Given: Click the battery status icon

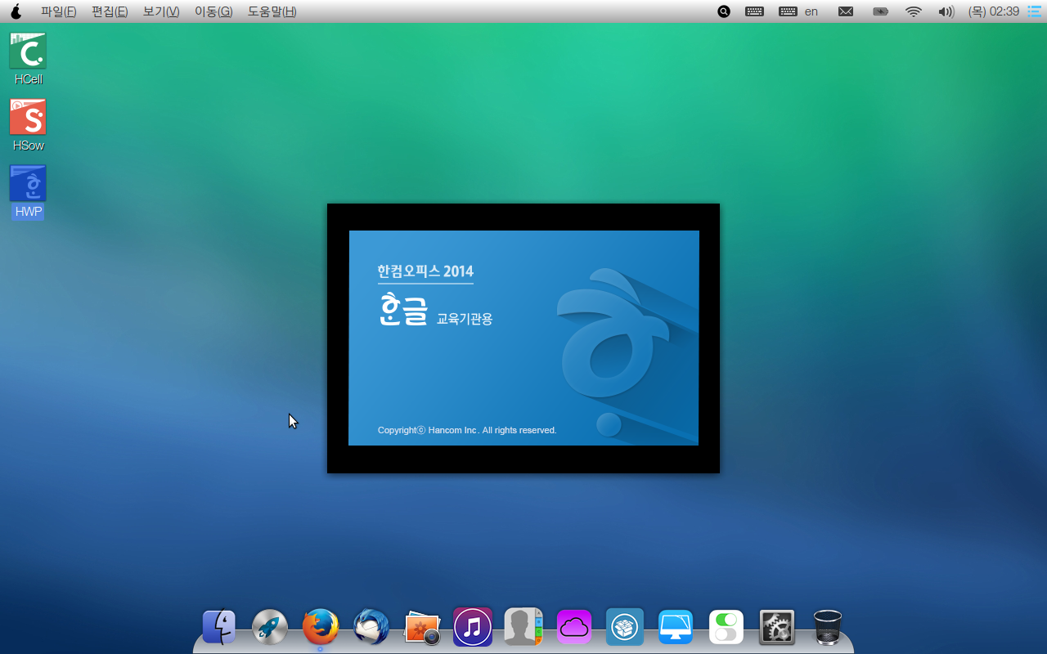Looking at the screenshot, I should click(880, 11).
